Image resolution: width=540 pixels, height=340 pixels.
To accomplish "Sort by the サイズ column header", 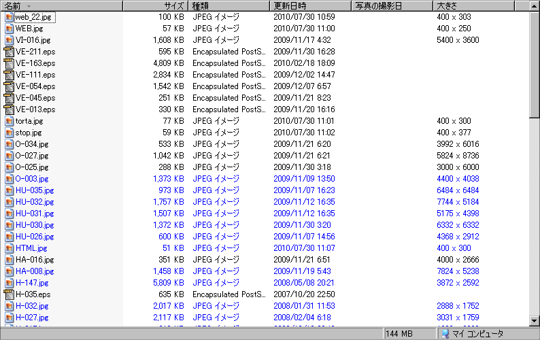I will [155, 6].
